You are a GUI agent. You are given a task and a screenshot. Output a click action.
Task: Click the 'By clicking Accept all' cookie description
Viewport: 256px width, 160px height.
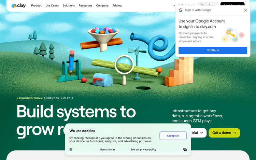tap(111, 140)
